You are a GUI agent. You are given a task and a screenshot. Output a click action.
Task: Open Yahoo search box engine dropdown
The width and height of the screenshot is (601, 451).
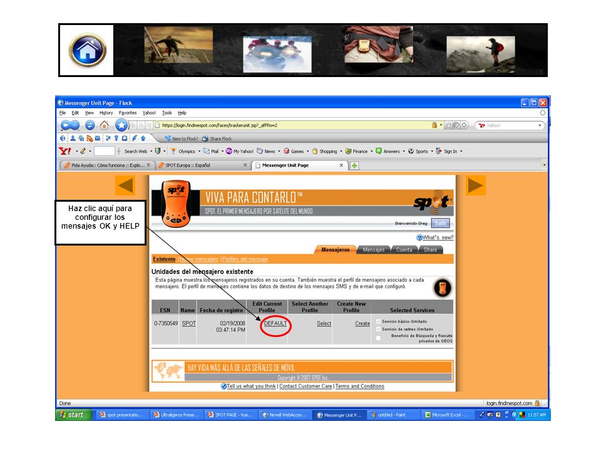540,125
